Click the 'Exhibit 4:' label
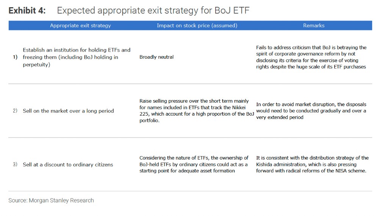The width and height of the screenshot is (388, 216). click(x=27, y=11)
